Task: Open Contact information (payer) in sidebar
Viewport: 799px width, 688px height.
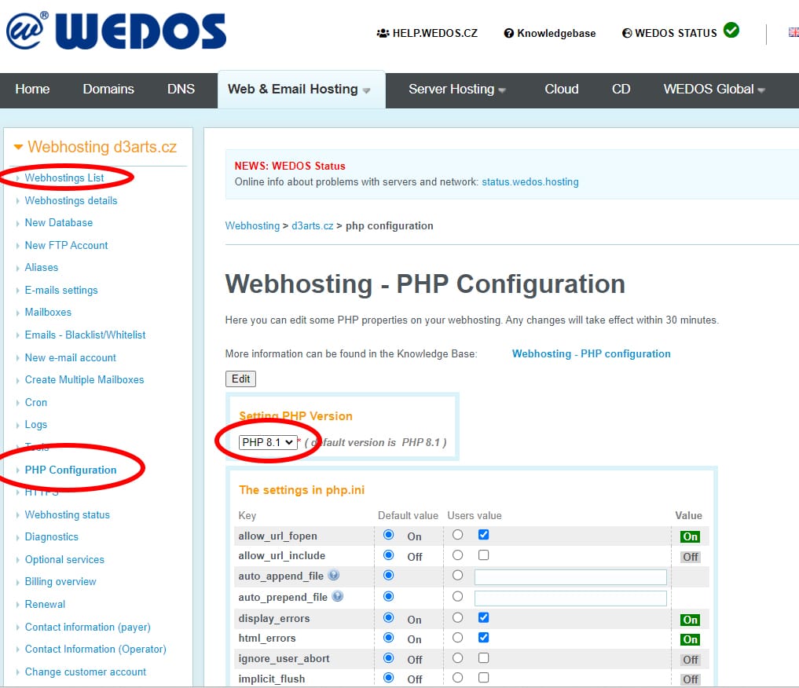Action: point(88,627)
